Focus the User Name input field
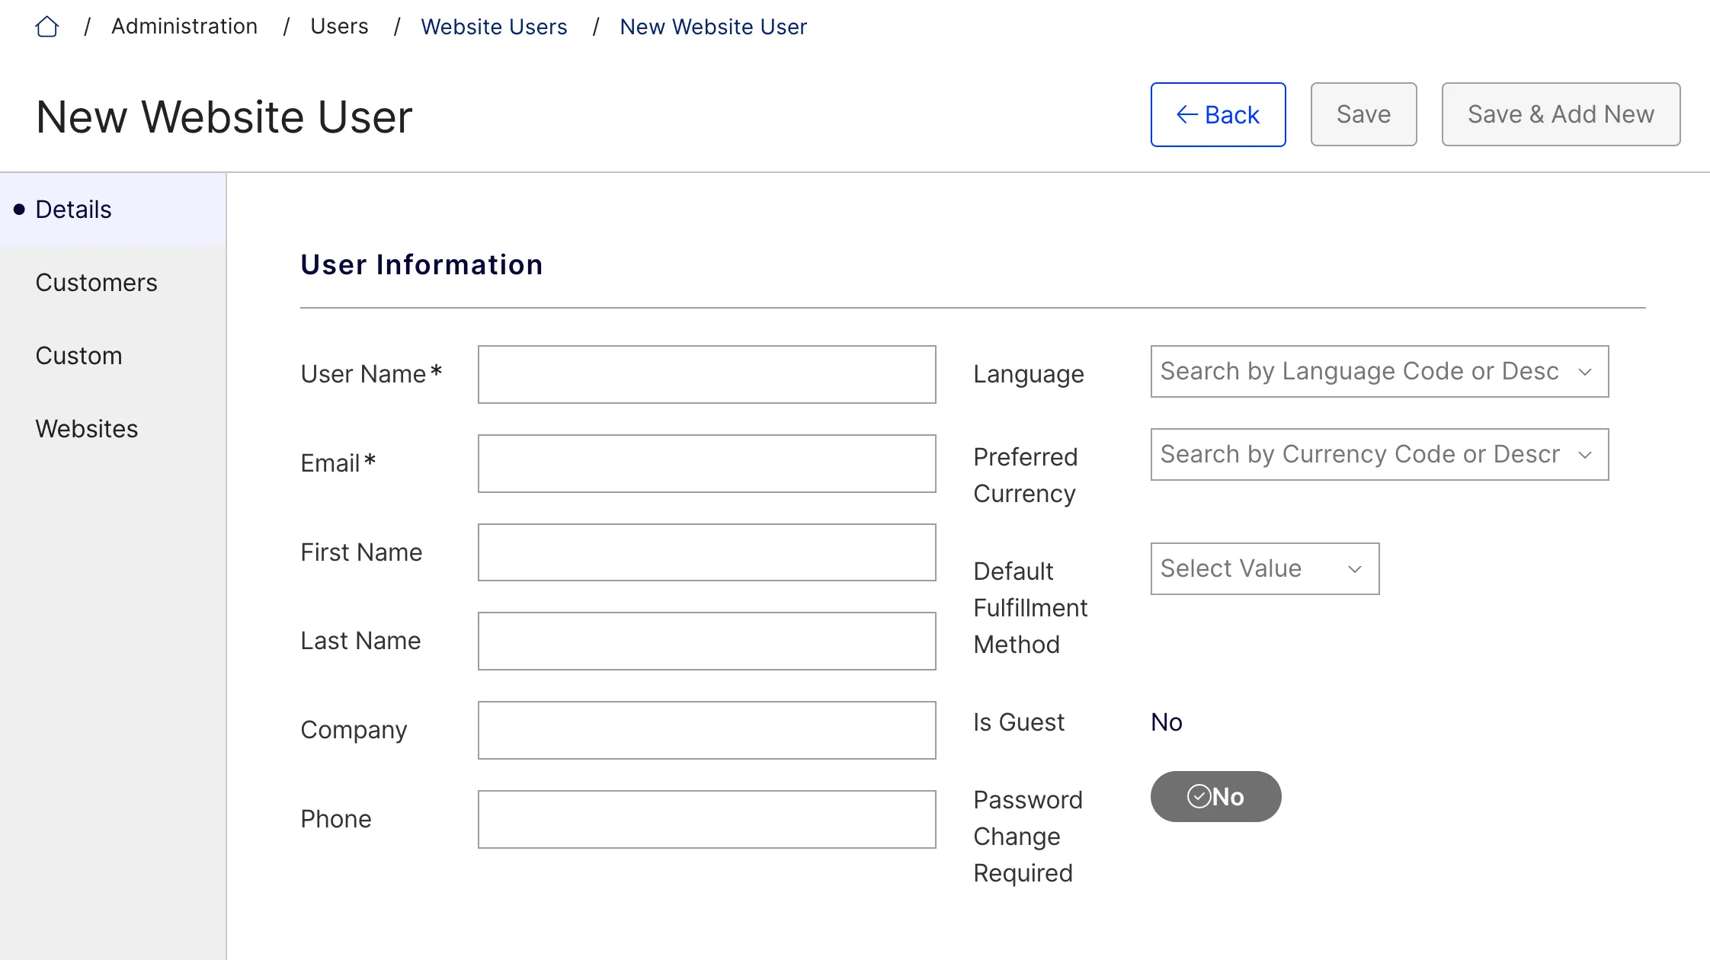Screen dimensions: 1710x960 (x=706, y=374)
